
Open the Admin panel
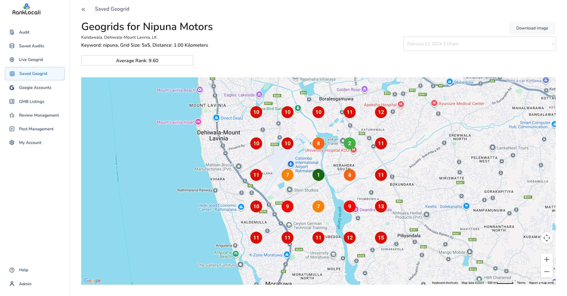25,284
